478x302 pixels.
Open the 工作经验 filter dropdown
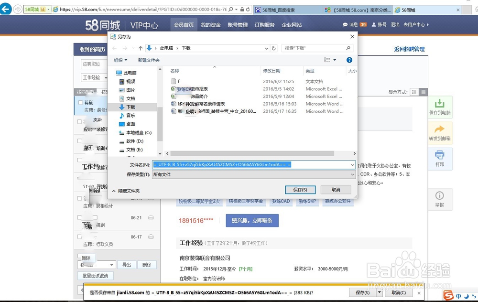[94, 78]
